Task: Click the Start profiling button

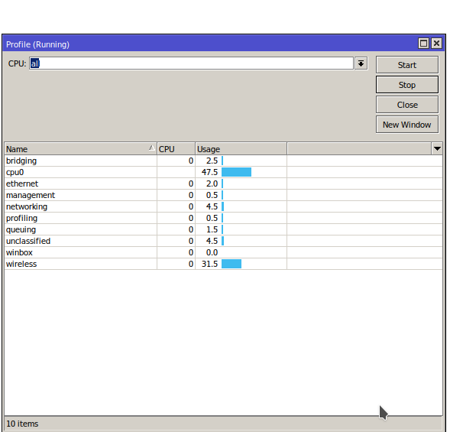Action: pos(407,65)
